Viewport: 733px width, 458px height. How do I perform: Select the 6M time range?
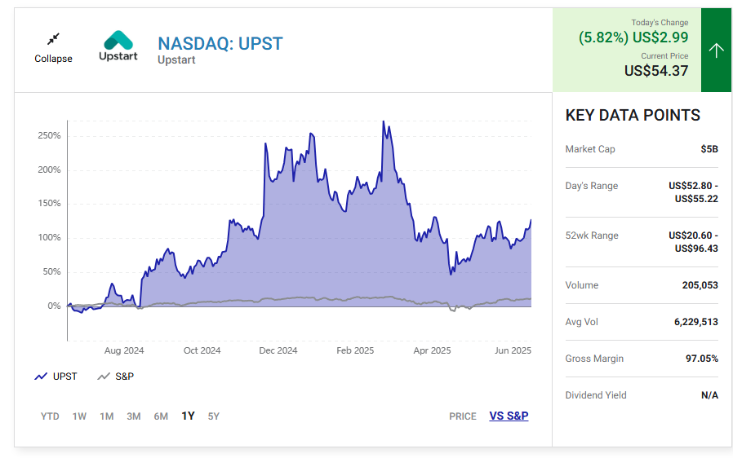click(161, 416)
